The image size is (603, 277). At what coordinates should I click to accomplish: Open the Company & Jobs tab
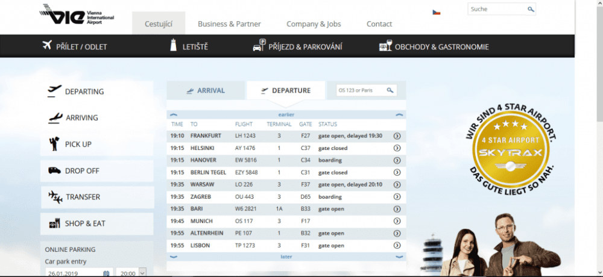314,24
